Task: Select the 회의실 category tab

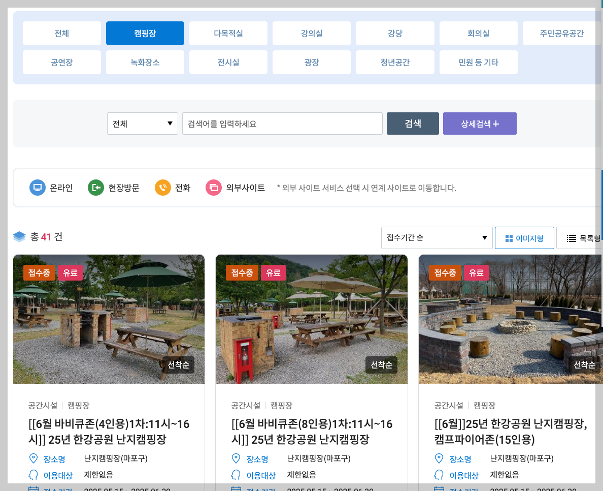Action: [x=479, y=33]
